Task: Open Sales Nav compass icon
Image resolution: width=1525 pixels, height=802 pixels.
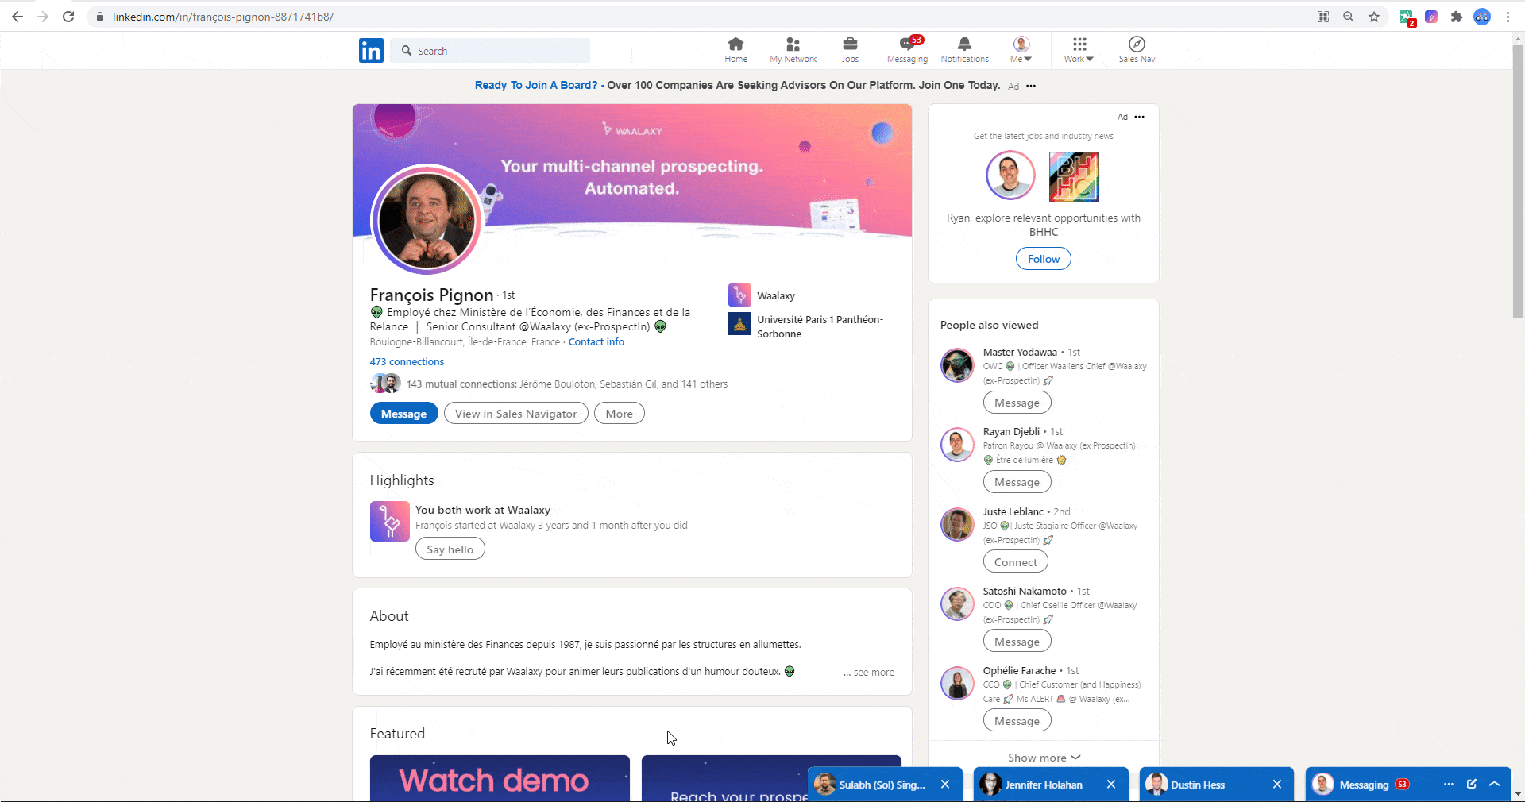Action: click(x=1137, y=50)
